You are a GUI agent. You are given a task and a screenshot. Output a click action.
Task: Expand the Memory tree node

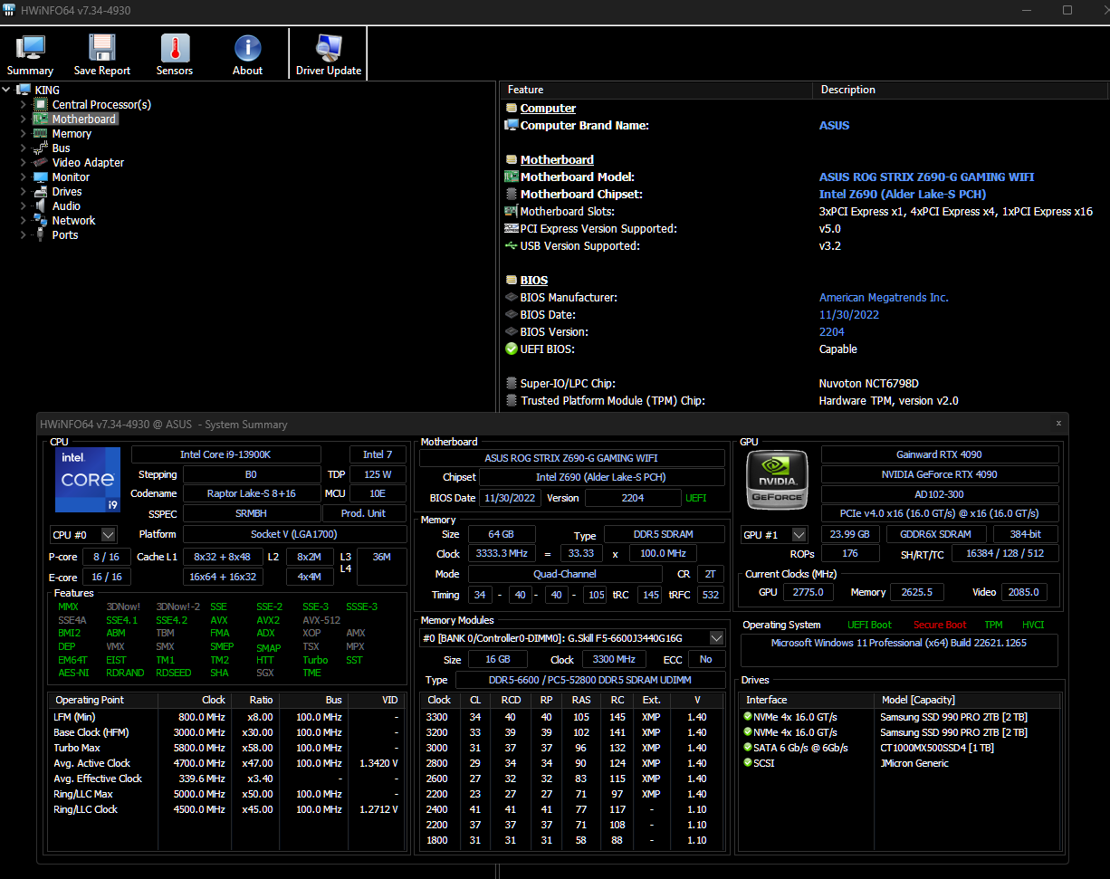click(x=24, y=133)
